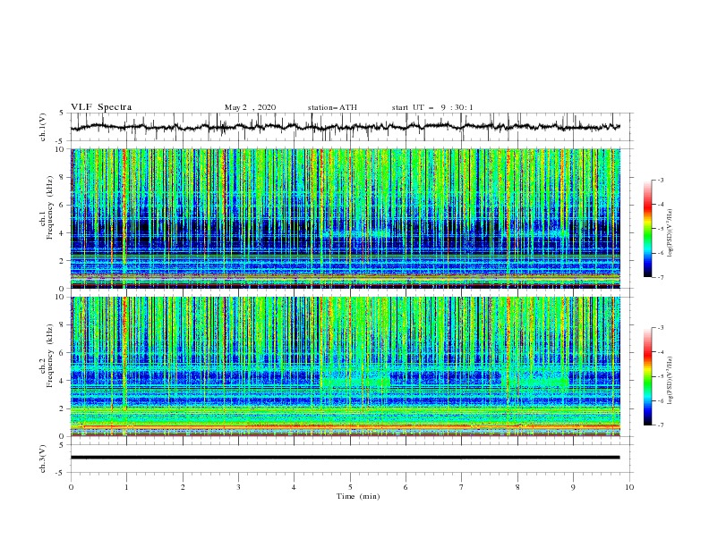Click the "ch.3(V)" axis label
Screen dimensions: 709x547
click(x=43, y=459)
